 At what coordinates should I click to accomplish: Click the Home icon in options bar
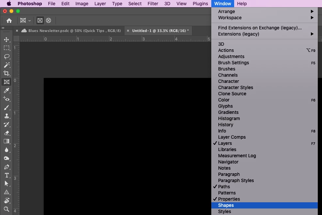click(9, 21)
